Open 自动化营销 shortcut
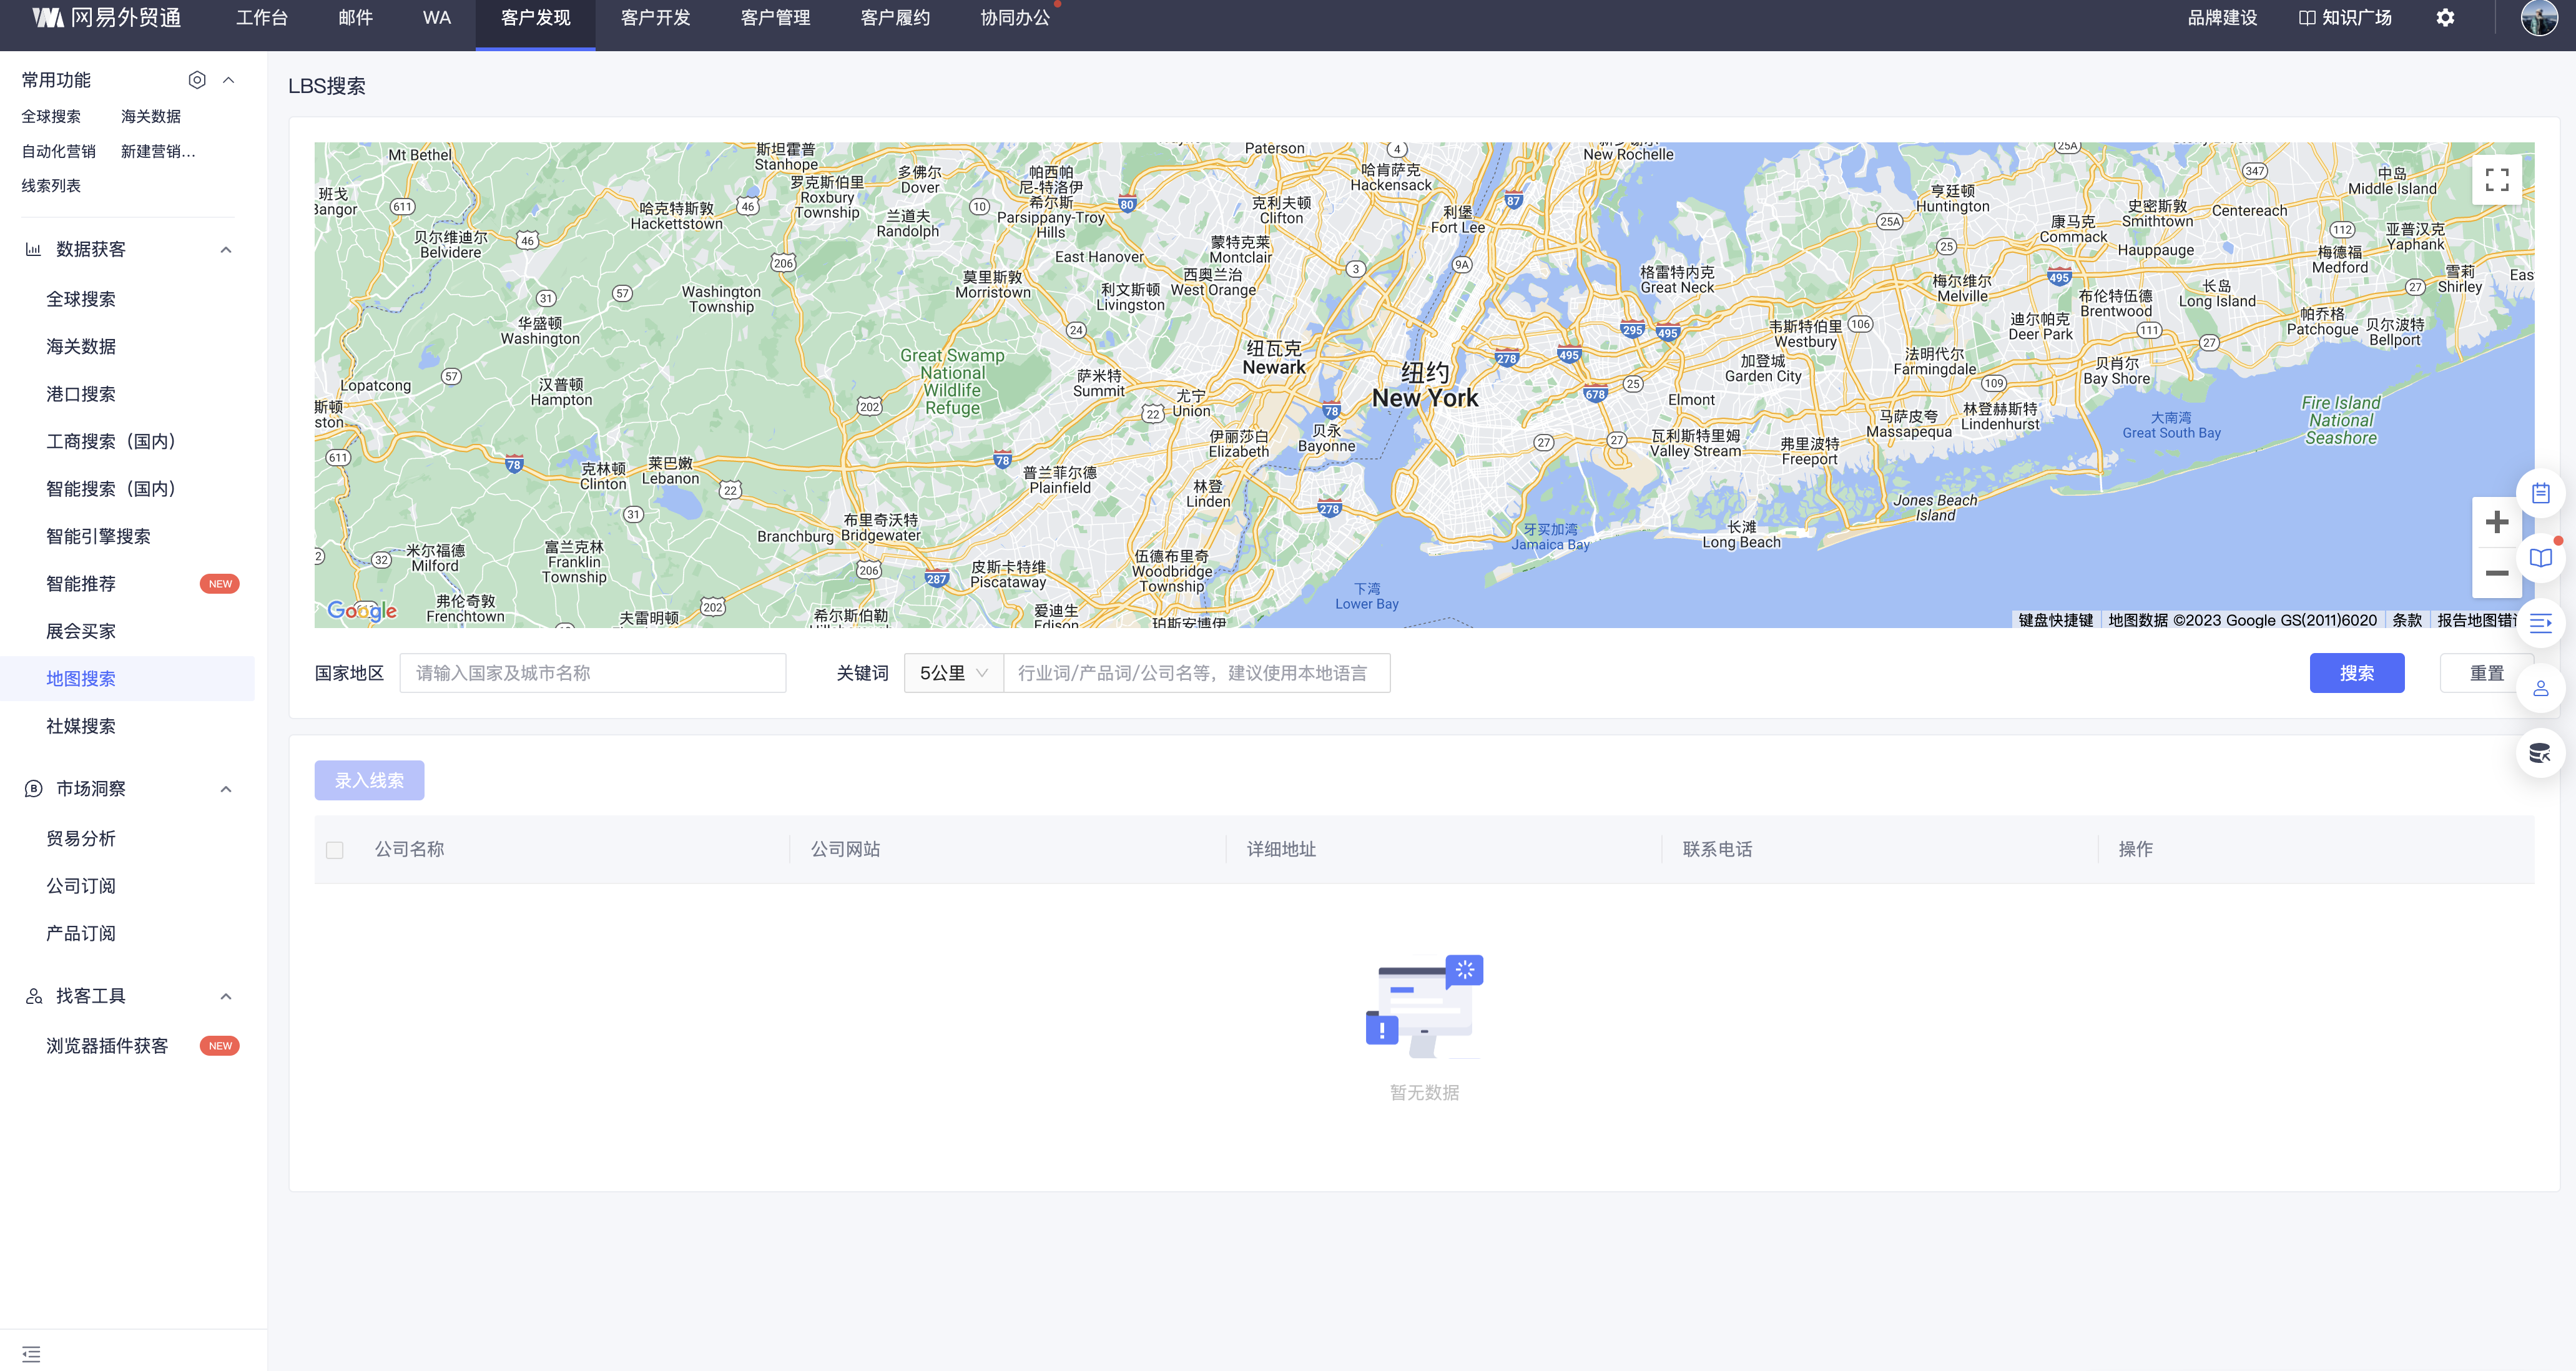2576x1371 pixels. [x=59, y=152]
